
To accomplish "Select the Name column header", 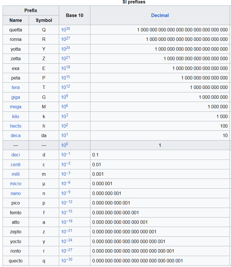I will pos(16,20).
